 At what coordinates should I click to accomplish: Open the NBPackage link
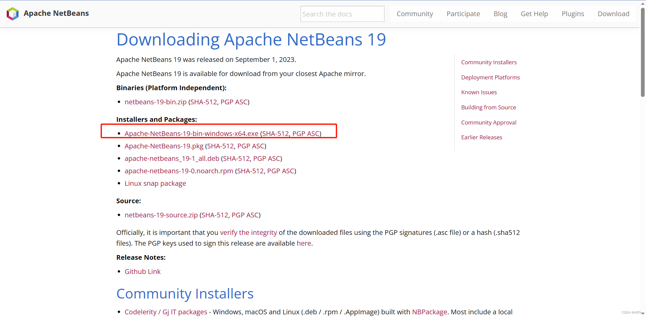[x=430, y=312]
